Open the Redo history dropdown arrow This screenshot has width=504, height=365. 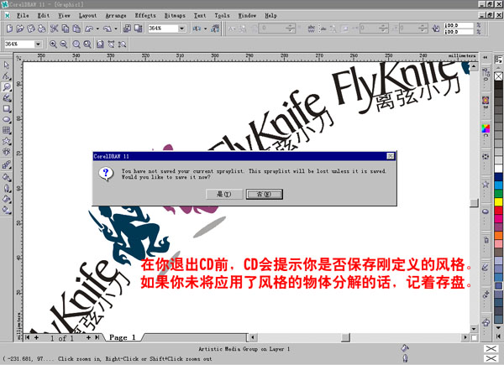point(116,29)
